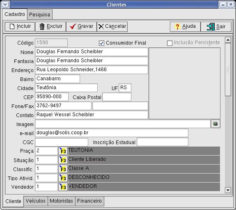The width and height of the screenshot is (236, 210).
Task: Click the e-mail input field
Action: pyautogui.click(x=112, y=133)
